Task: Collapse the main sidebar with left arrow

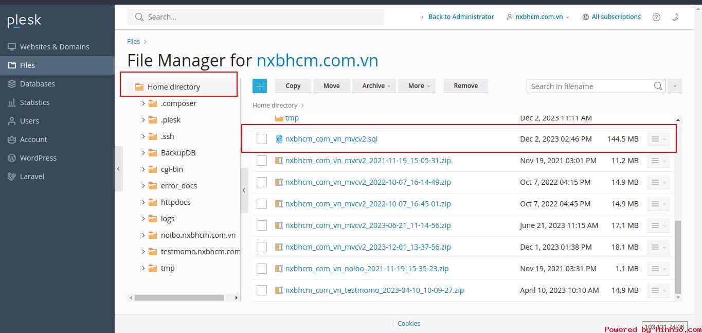Action: [119, 169]
